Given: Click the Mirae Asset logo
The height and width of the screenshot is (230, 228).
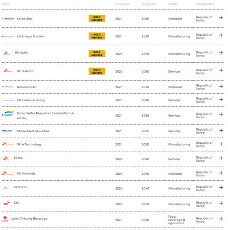Looking at the screenshot, I should [8, 130].
